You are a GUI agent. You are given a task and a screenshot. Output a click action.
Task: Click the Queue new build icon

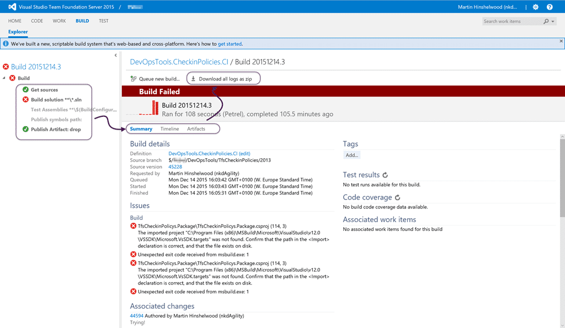(134, 78)
